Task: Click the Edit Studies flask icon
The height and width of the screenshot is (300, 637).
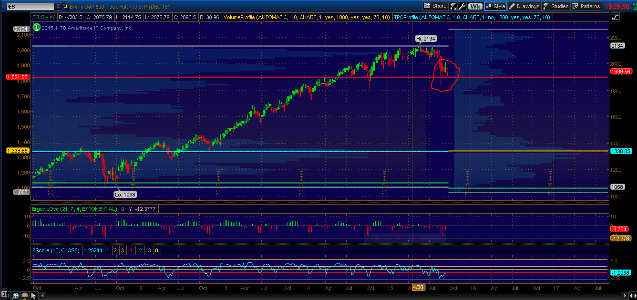Action: coord(453,6)
